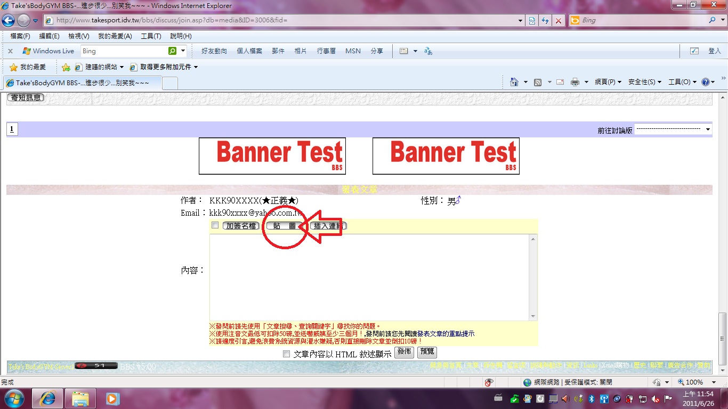Viewport: 728px width, 409px height.
Task: Click the 預覽 preview button
Action: point(427,352)
